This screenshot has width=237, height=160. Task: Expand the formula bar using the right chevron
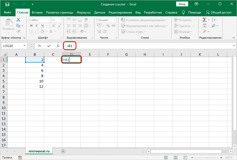point(234,46)
